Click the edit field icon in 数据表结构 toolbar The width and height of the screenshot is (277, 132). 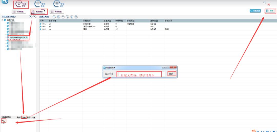tap(58, 17)
